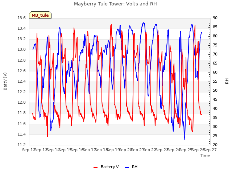Click the Time axis label
232x174 pixels.
(205, 156)
